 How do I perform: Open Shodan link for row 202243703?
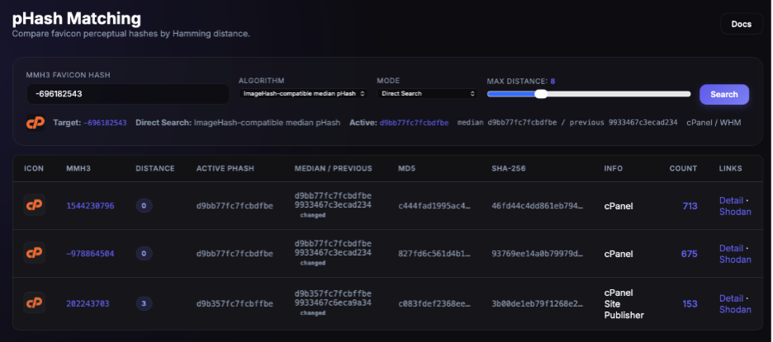735,310
